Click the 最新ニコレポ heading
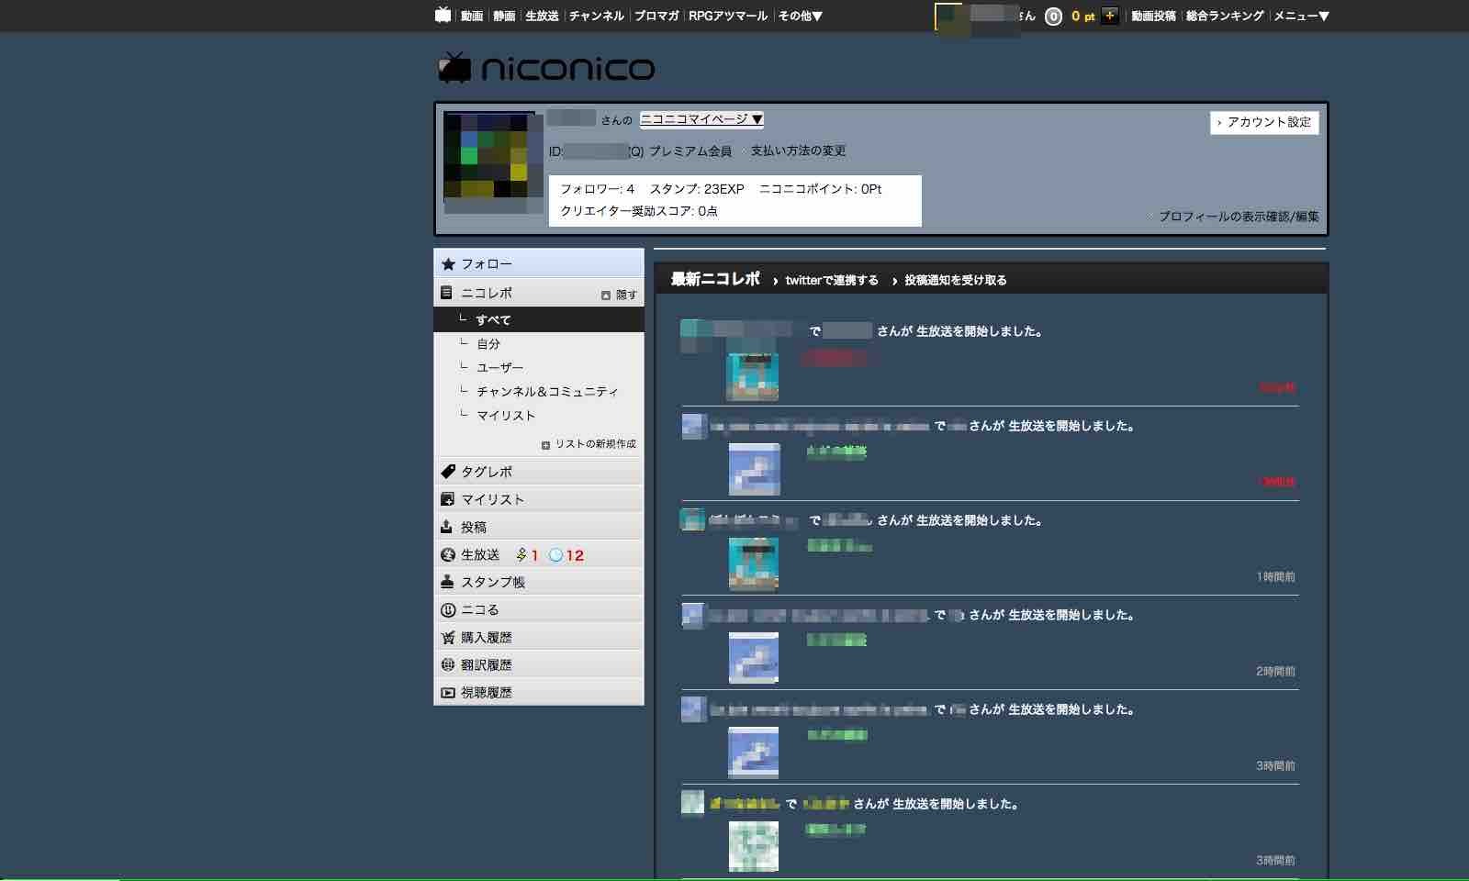1469x881 pixels. click(715, 279)
